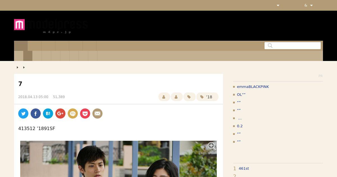
Task: Save the article to Pocket
Action: click(85, 114)
